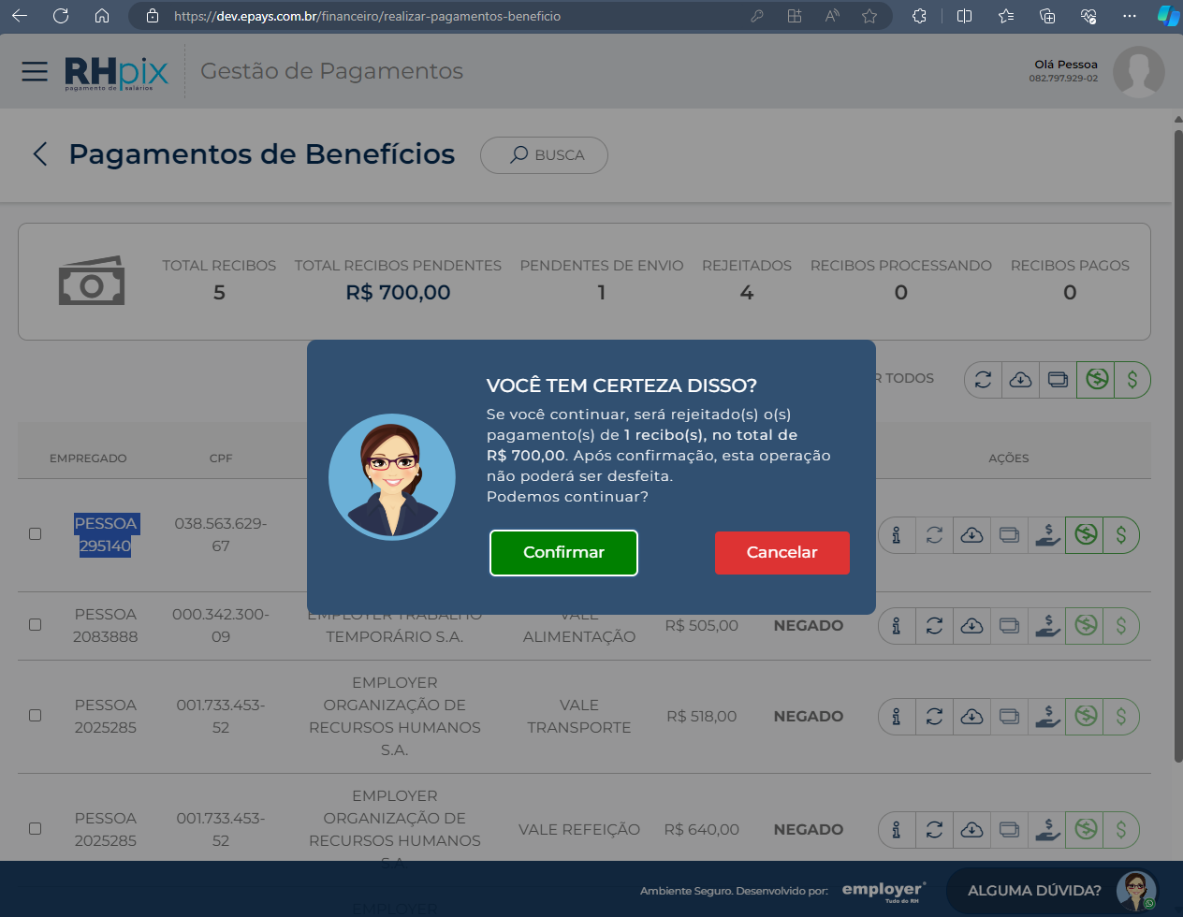1183x917 pixels.
Task: Click cloud download icon in VALE REFEIÇÃO row
Action: pos(971,830)
